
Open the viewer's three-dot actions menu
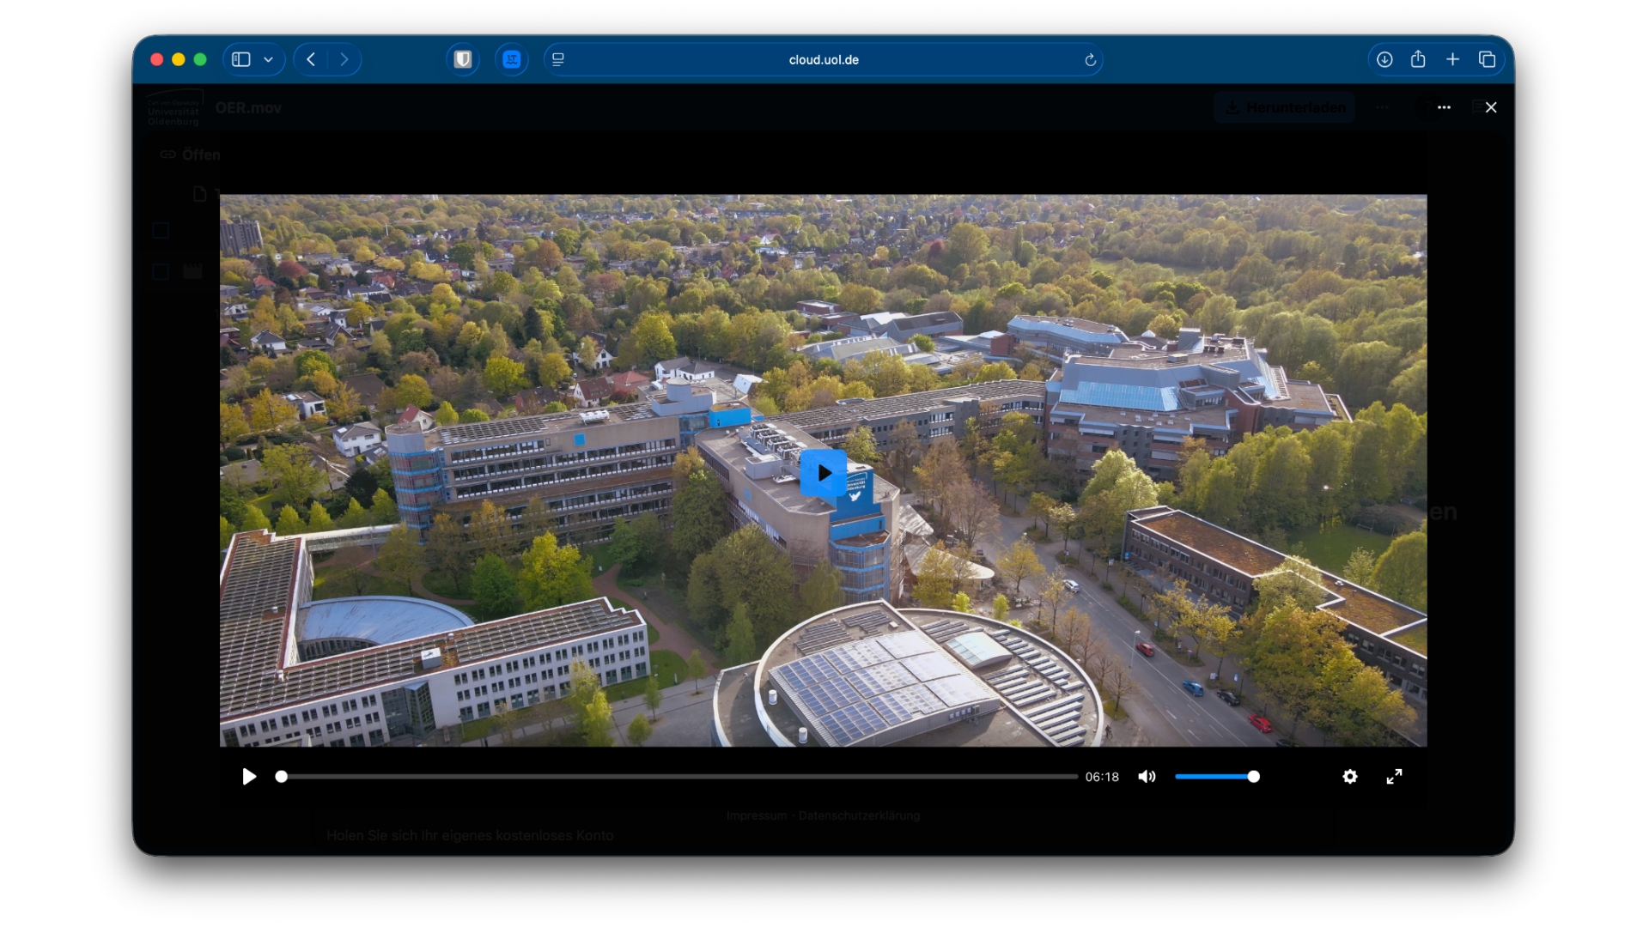[x=1444, y=107]
